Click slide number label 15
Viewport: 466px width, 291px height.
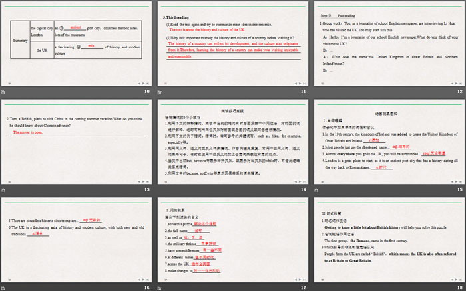[x=460, y=189]
